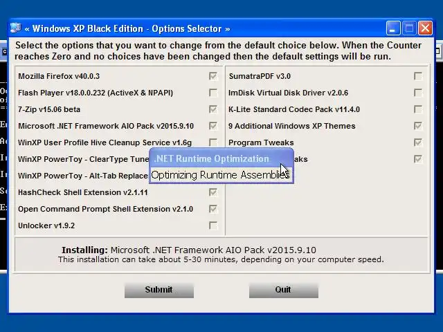Toggle the 7-Zip v15.06 beta checkbox

pos(213,109)
